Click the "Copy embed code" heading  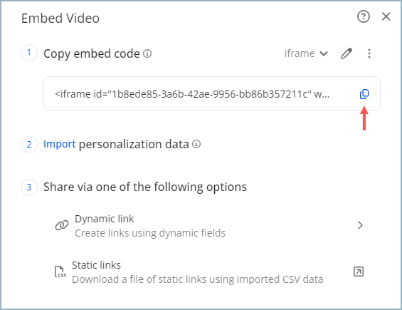92,54
